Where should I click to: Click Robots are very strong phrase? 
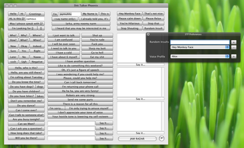tap(80, 95)
